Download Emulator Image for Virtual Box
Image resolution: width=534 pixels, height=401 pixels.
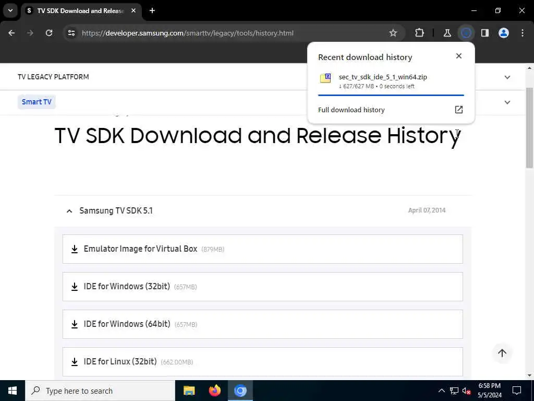263,249
